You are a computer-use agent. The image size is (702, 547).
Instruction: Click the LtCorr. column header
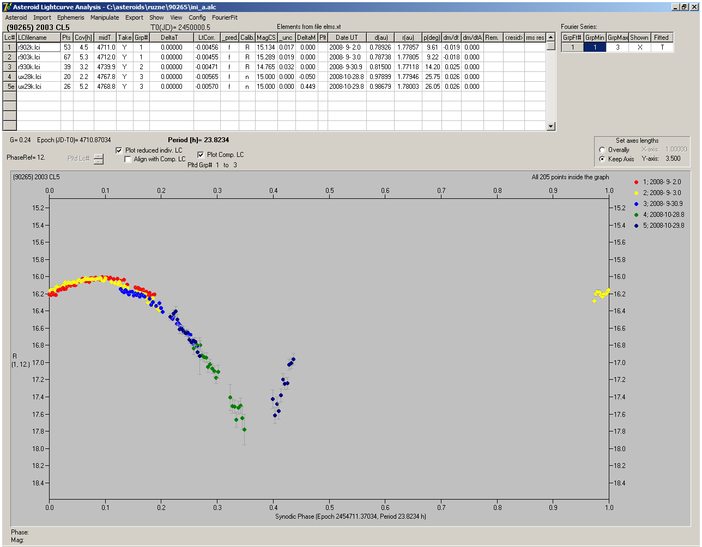pos(207,38)
